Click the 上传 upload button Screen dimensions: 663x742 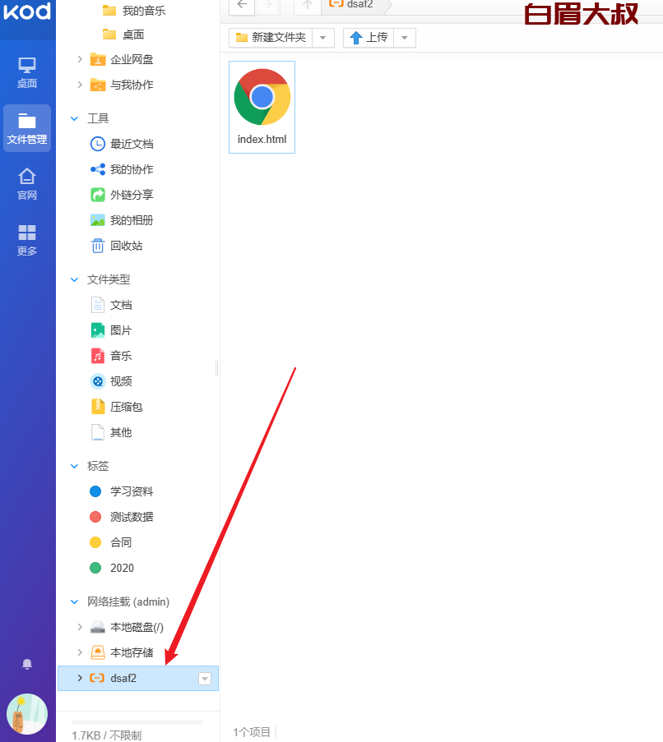369,38
